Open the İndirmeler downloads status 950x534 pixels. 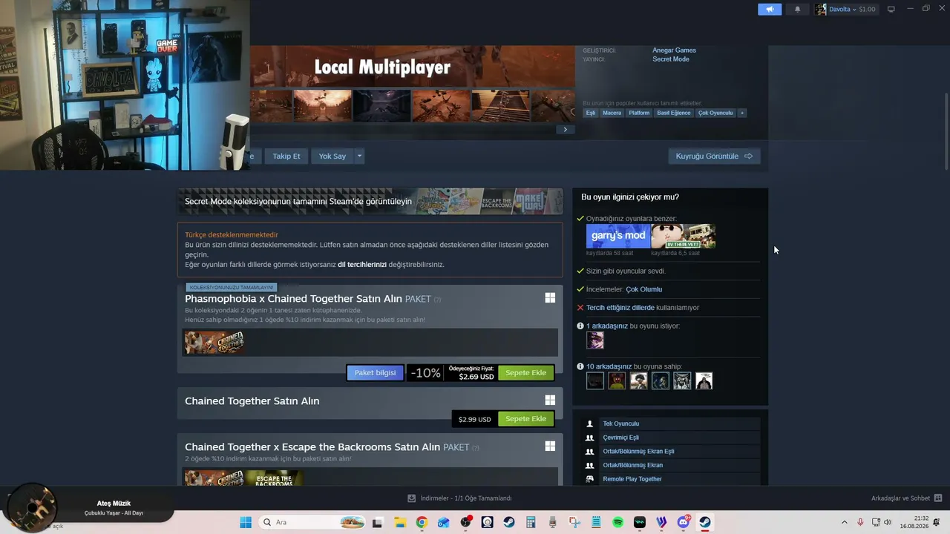(460, 498)
